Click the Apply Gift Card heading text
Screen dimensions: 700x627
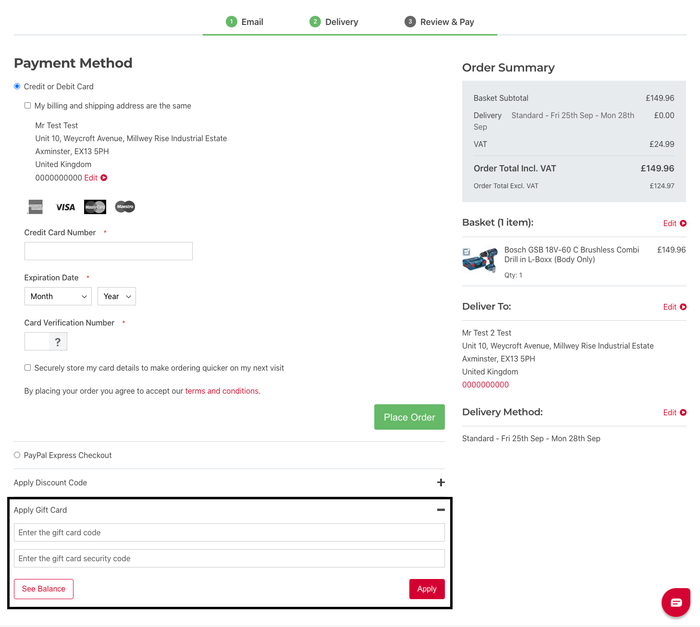coord(40,510)
